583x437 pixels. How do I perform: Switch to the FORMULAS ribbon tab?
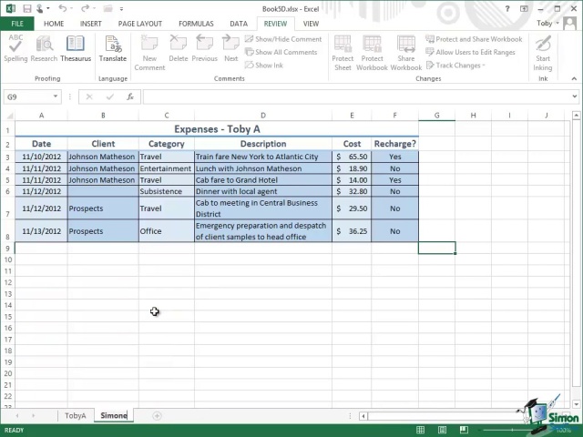(196, 24)
